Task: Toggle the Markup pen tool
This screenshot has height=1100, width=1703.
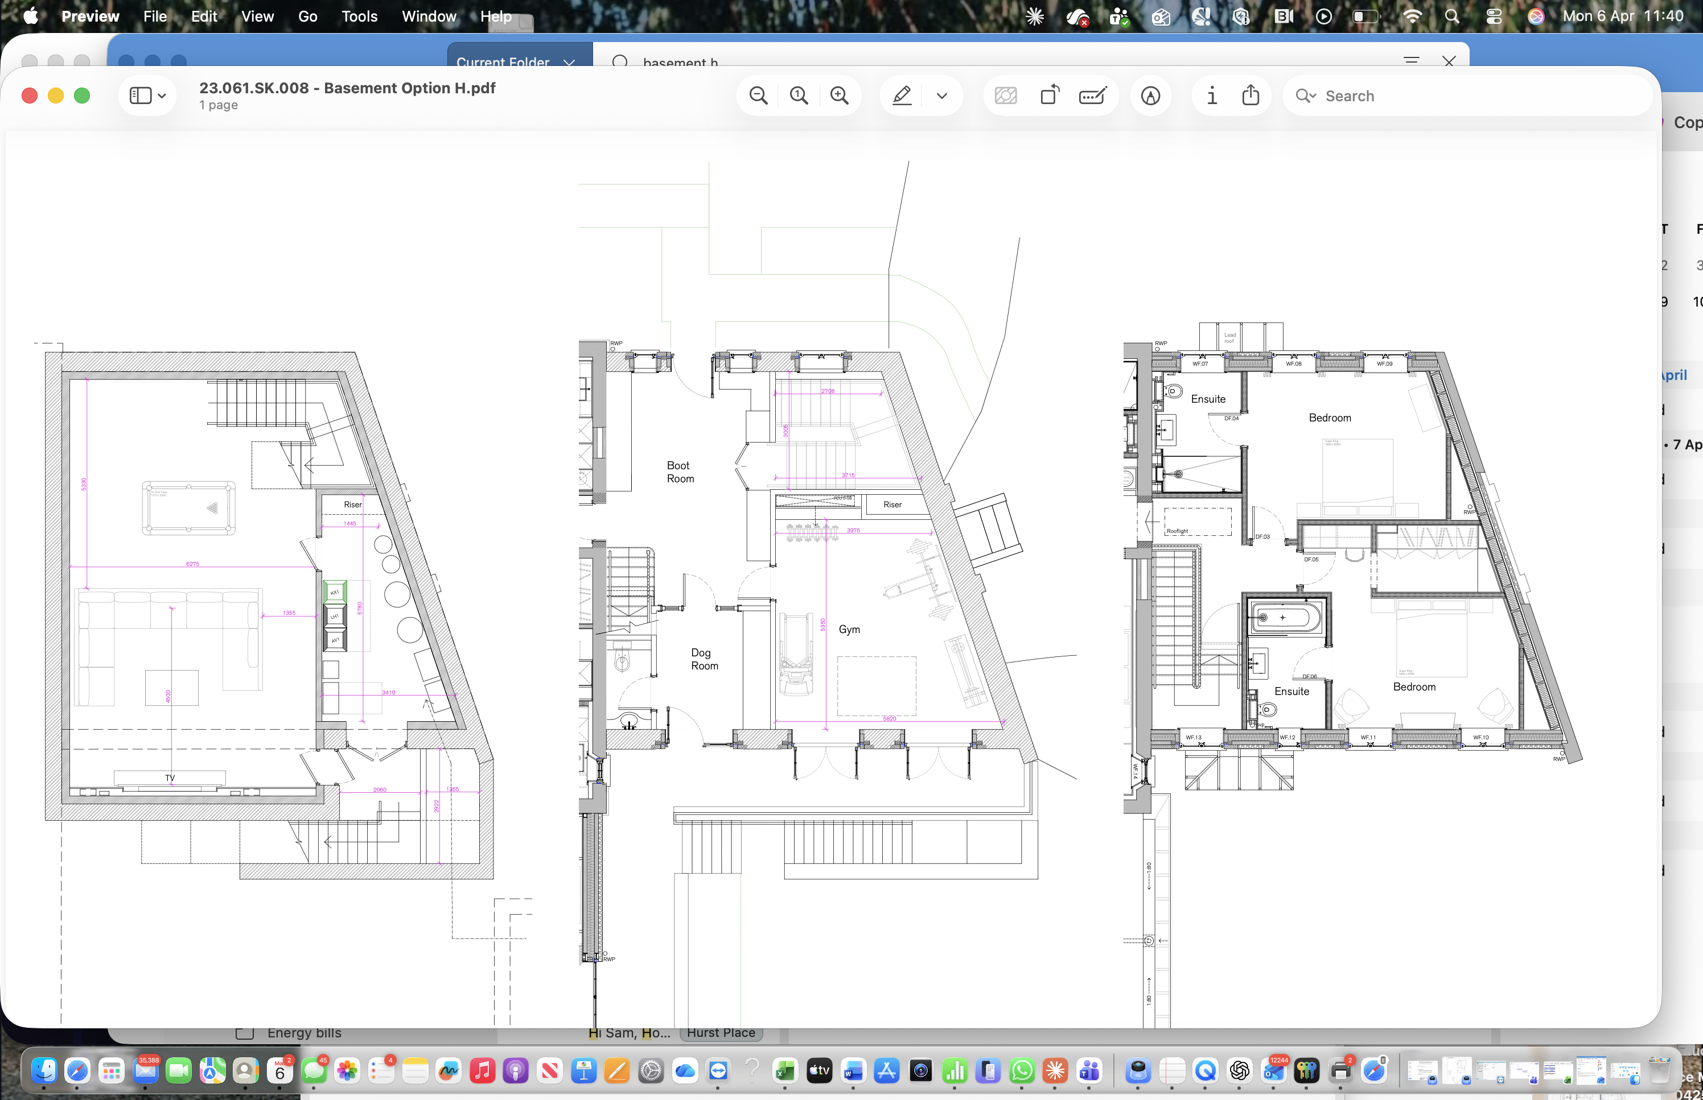Action: 902,96
